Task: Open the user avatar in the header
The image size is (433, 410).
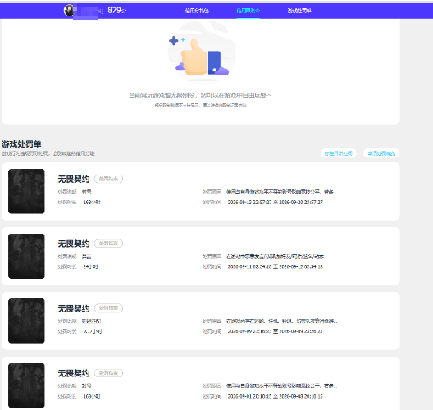Action: tap(69, 11)
